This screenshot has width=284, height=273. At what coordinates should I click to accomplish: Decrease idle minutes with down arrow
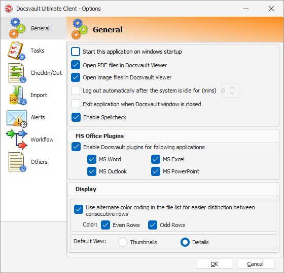[232, 93]
